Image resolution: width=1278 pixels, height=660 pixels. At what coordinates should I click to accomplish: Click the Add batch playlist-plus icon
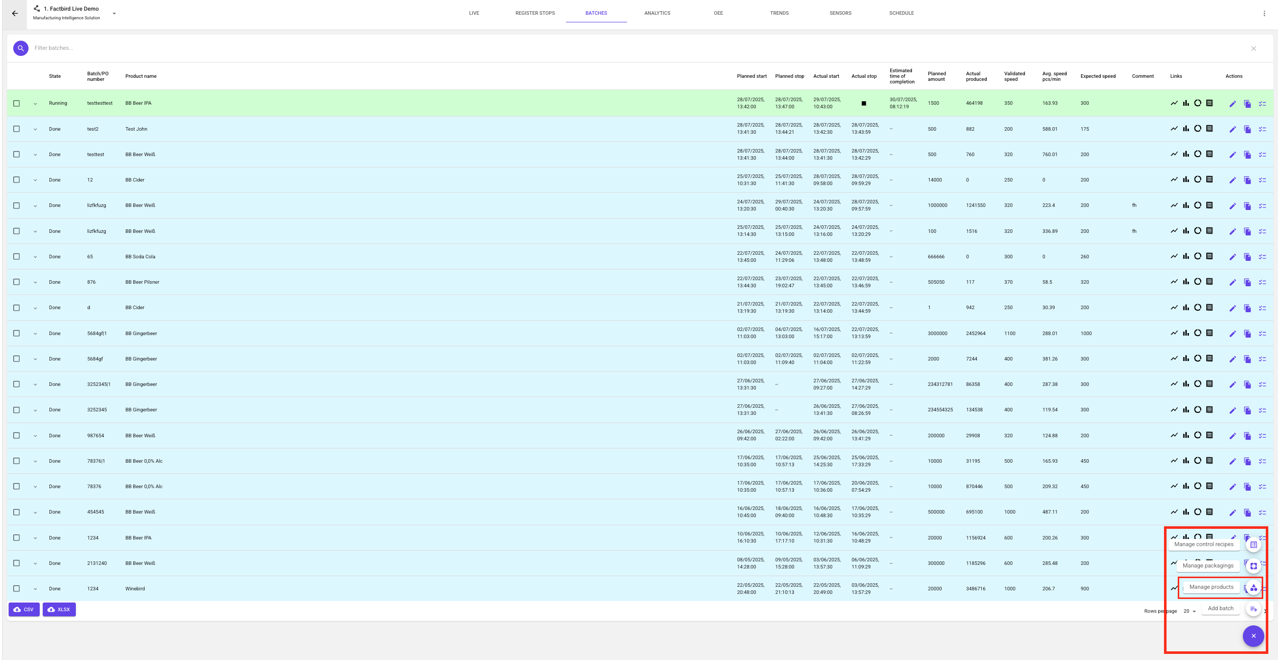tap(1254, 609)
